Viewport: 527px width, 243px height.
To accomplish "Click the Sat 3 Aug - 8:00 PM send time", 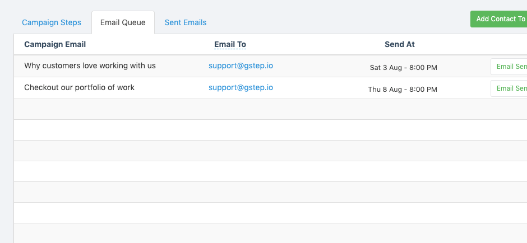I will [x=403, y=67].
